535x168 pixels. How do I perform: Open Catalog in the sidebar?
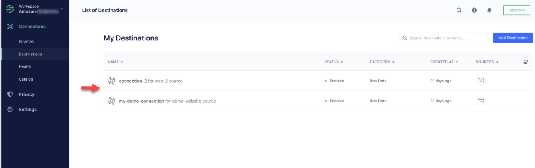[x=26, y=79]
